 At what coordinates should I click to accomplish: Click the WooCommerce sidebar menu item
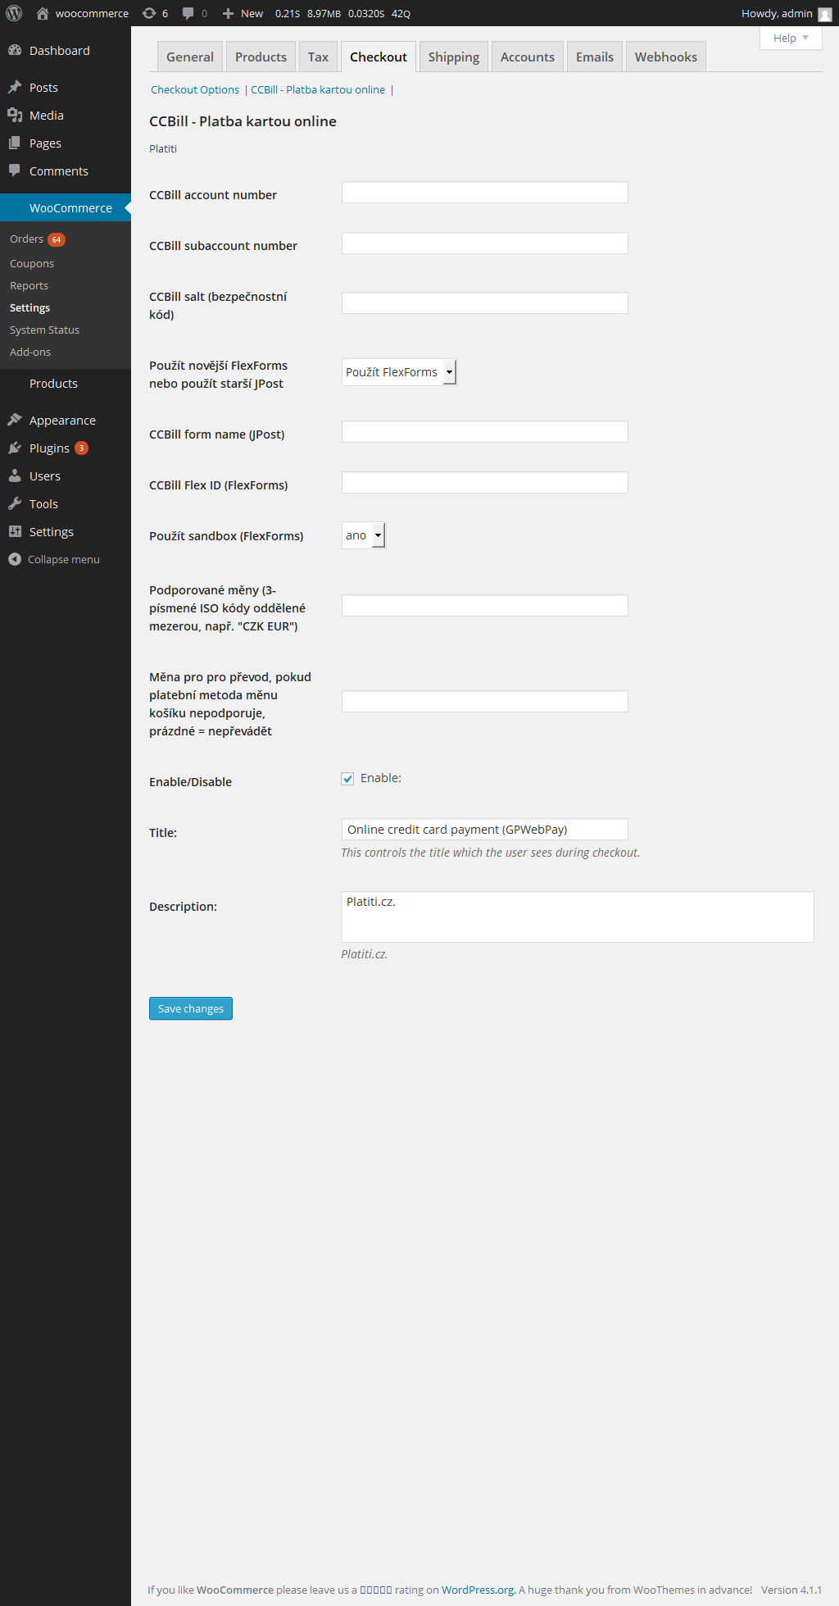[66, 207]
